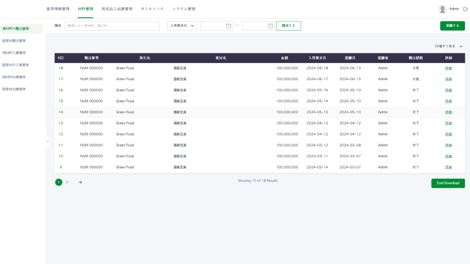Collapse the sidebar with the arrow handle
Image resolution: width=470 pixels, height=264 pixels.
48,141
